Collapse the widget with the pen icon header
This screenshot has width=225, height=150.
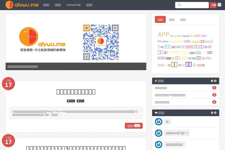pos(212,81)
